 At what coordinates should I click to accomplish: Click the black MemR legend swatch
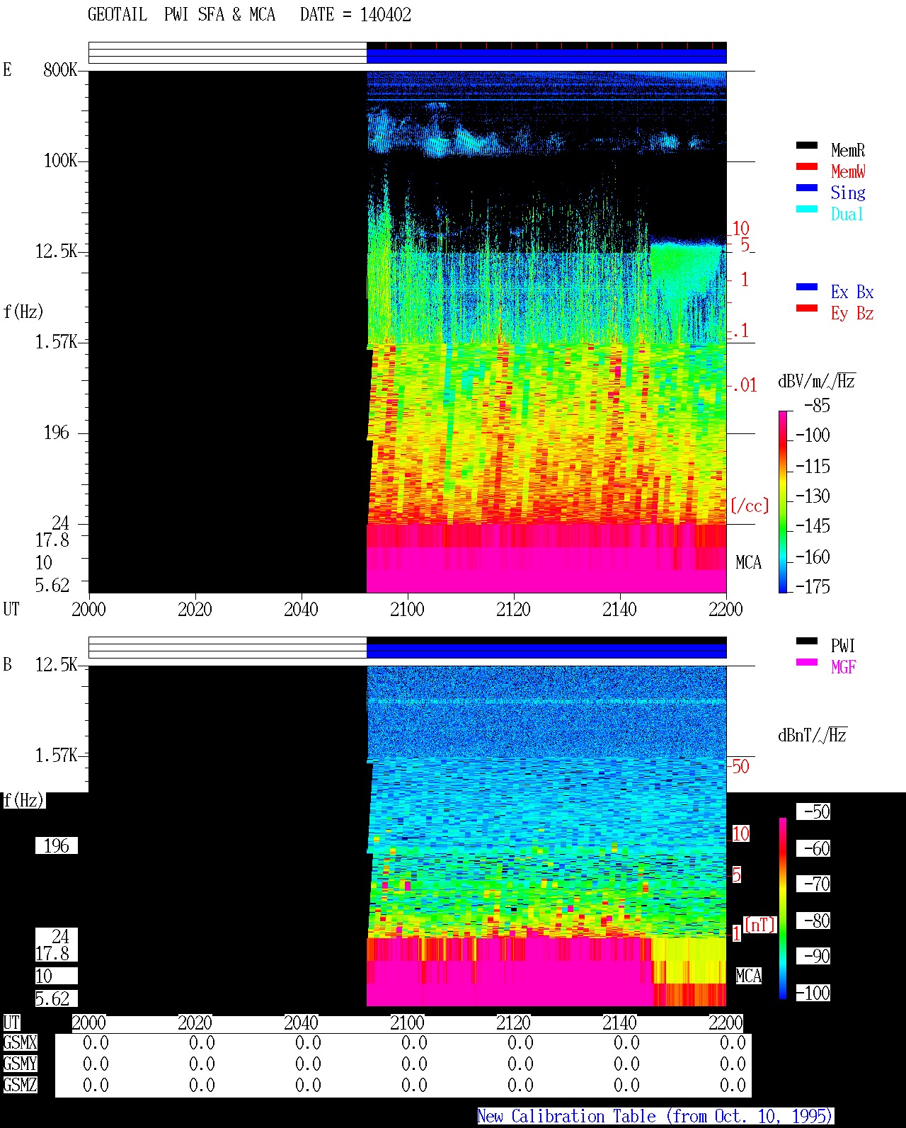point(807,146)
